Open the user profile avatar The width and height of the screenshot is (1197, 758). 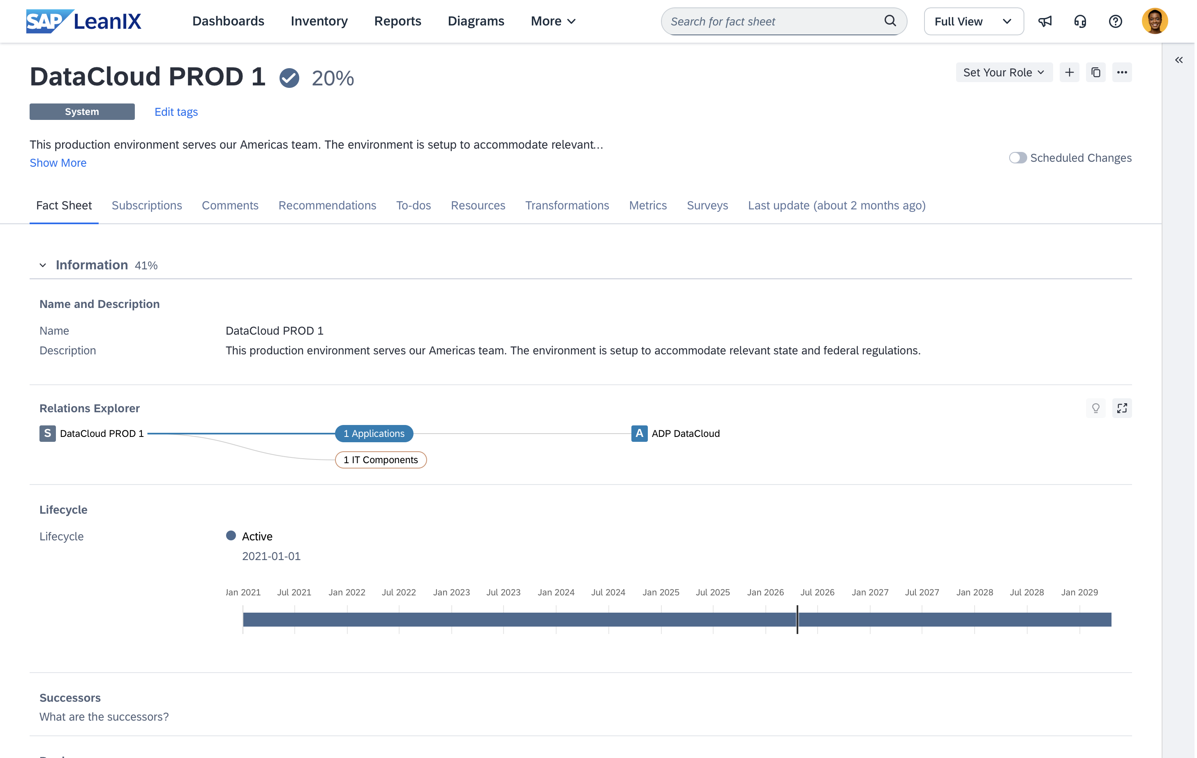pos(1155,21)
